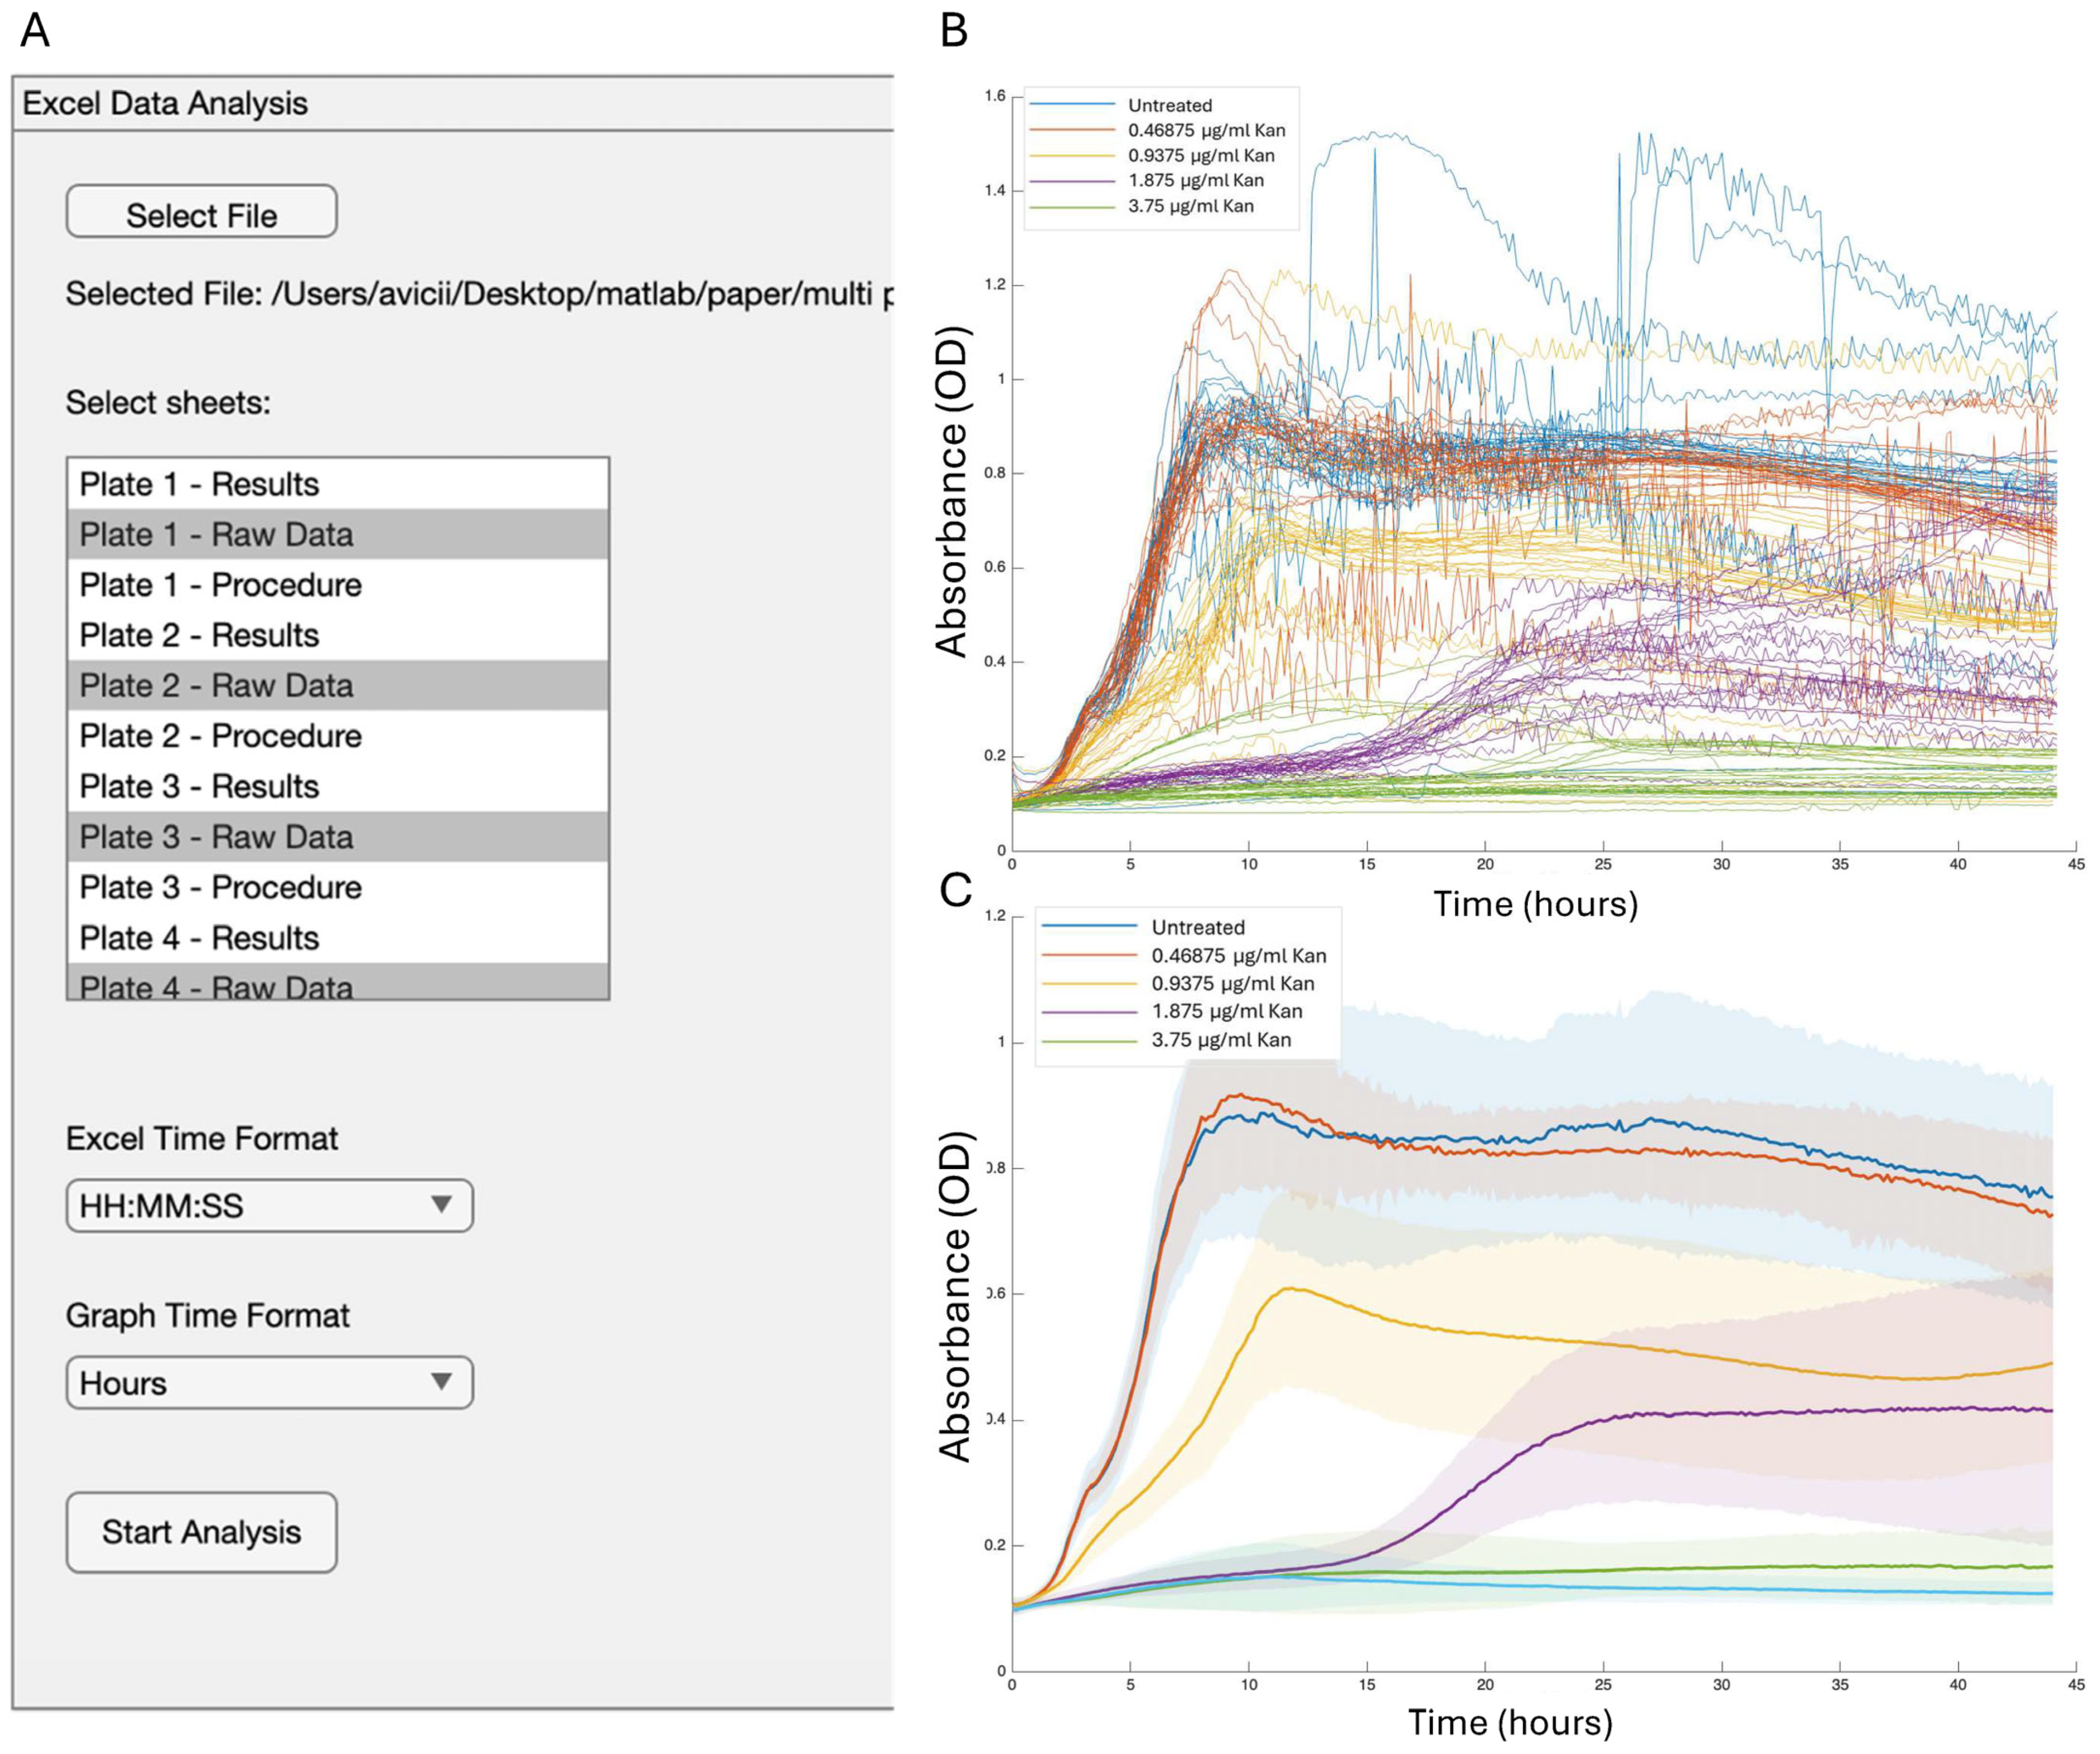Open the Graph Time Format dropdown
The height and width of the screenshot is (1754, 2100).
pos(268,1382)
